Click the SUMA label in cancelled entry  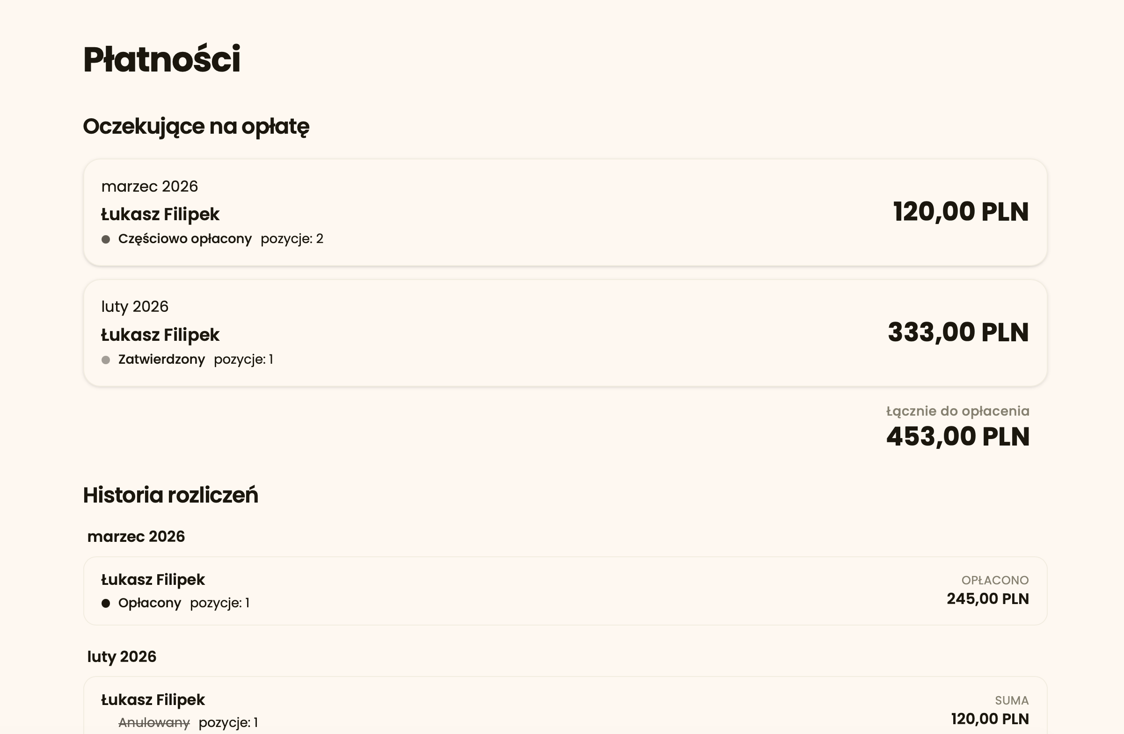pos(1012,700)
